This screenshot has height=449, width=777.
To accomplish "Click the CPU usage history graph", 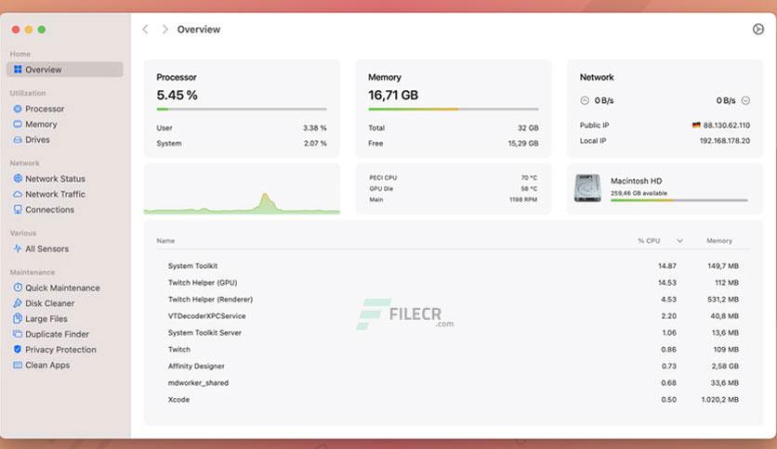I will [x=242, y=201].
